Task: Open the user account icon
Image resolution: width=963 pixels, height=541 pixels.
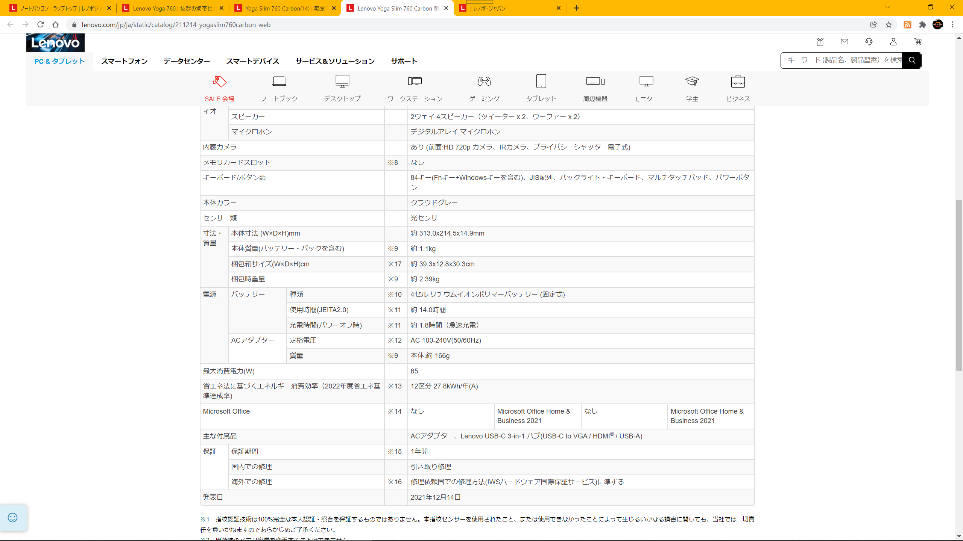Action: (893, 42)
